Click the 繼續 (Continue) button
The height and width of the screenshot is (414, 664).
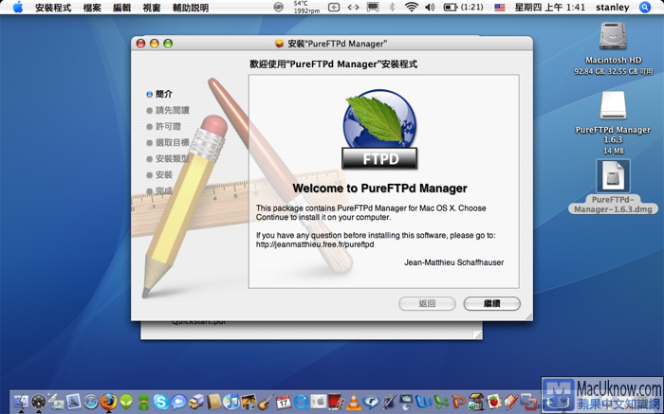click(x=491, y=303)
